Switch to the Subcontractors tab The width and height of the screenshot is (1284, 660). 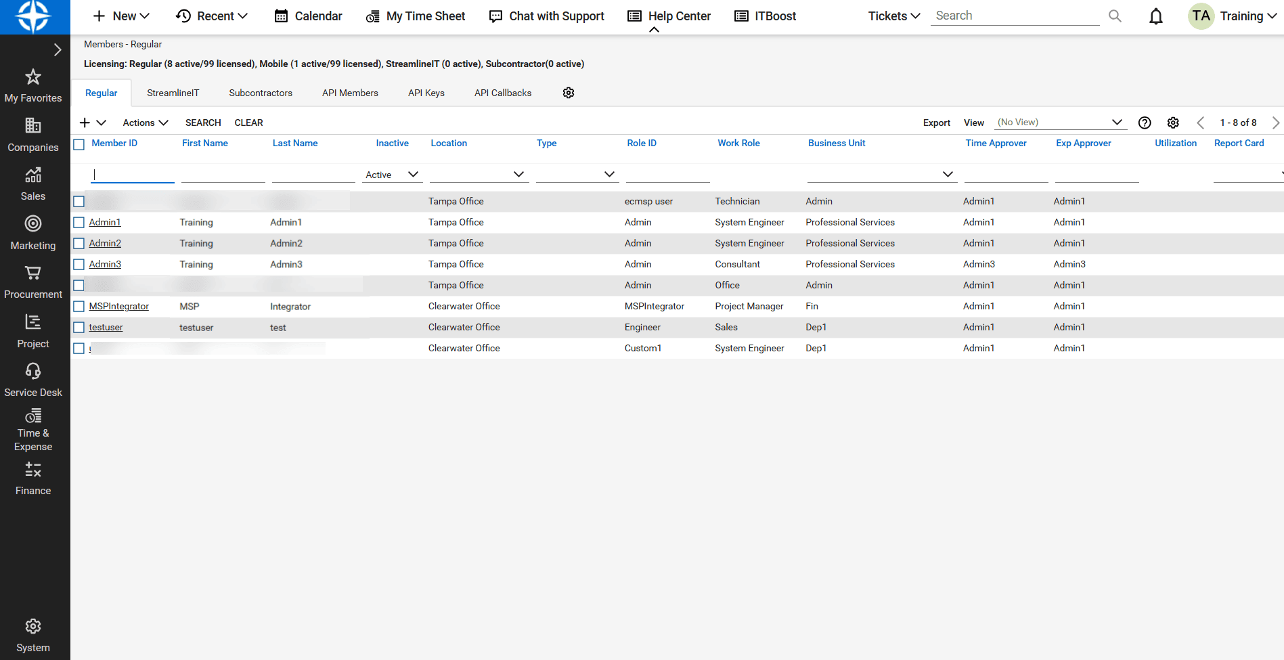click(261, 93)
